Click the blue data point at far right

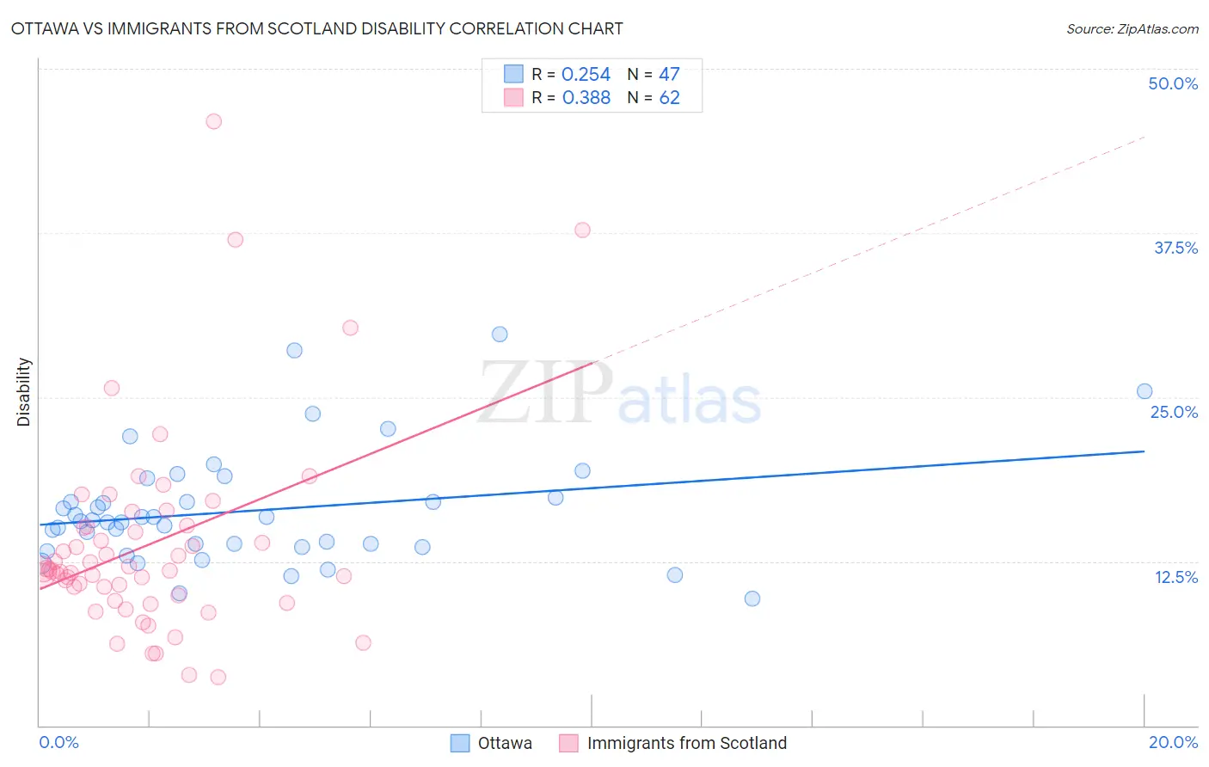tap(1145, 391)
